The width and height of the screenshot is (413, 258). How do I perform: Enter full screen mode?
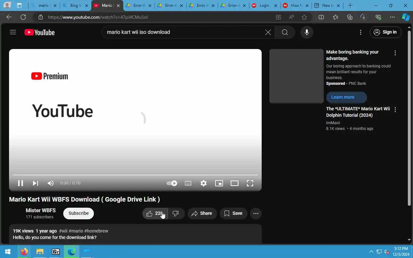[250, 183]
